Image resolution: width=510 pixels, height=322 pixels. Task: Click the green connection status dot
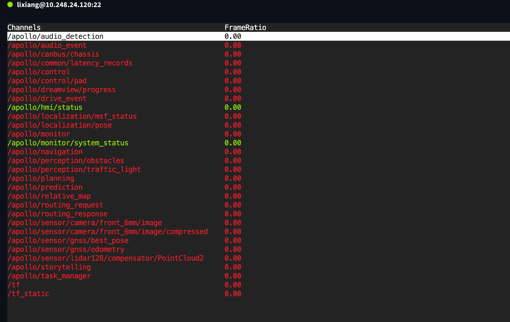tap(10, 5)
